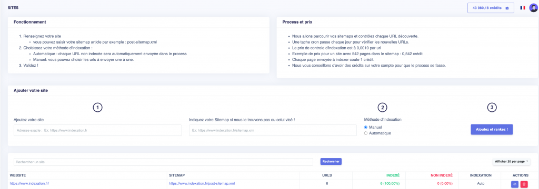Click the Ajoutez et rankez button
The image size is (539, 189).
click(492, 130)
